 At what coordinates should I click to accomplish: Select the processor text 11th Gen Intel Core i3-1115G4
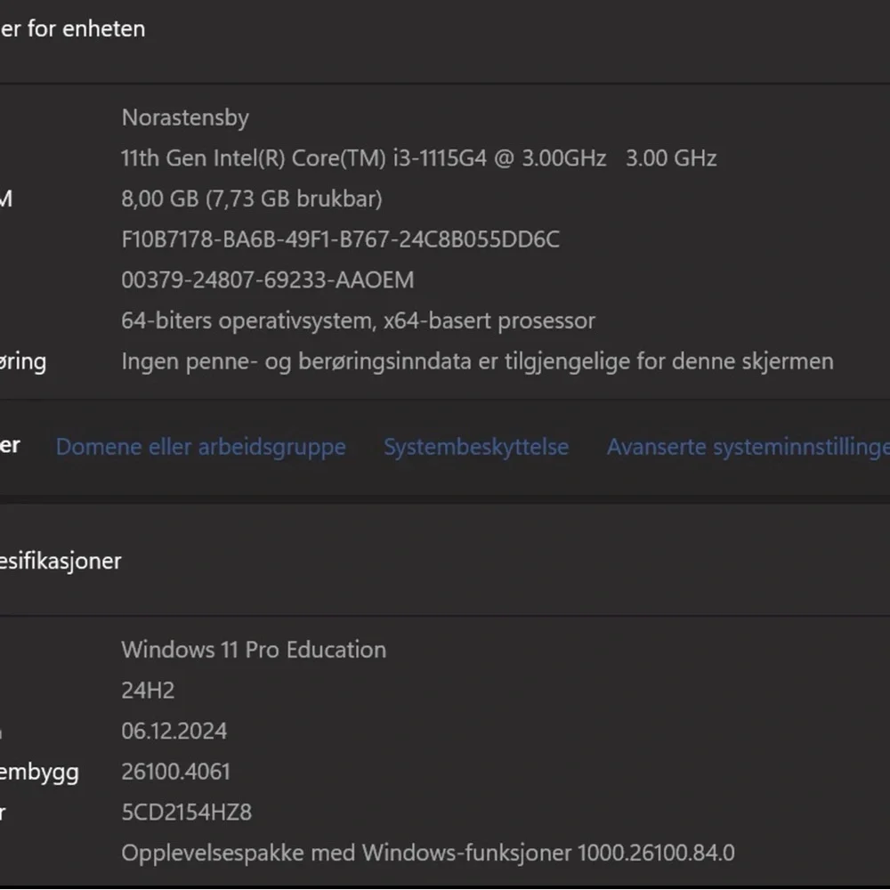click(418, 158)
